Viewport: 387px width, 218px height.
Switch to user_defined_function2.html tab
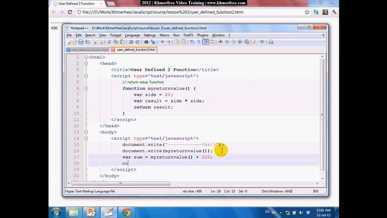pyautogui.click(x=134, y=50)
